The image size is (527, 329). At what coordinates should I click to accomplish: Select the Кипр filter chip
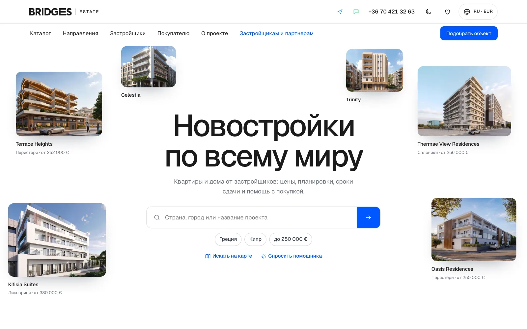click(255, 239)
